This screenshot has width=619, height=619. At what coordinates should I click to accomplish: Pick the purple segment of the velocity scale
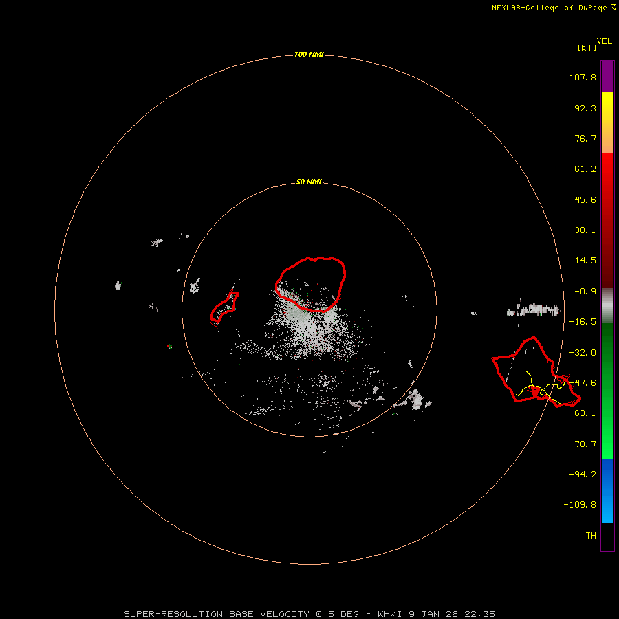click(x=607, y=76)
